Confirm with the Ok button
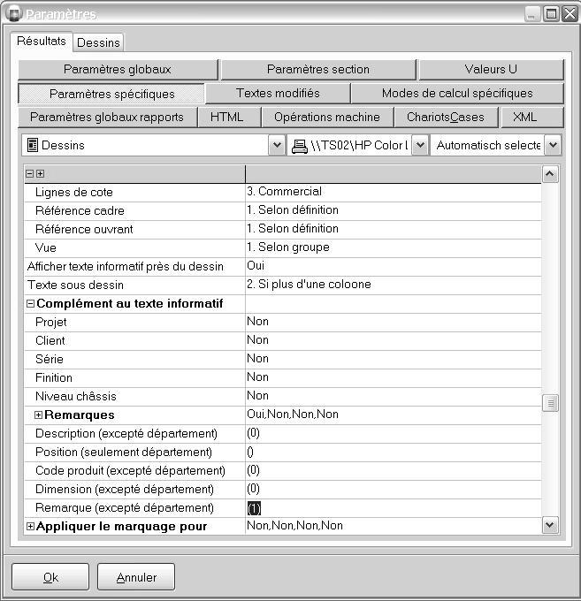The height and width of the screenshot is (601, 581). coord(50,577)
